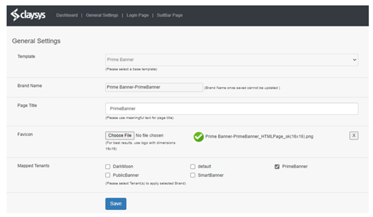The height and width of the screenshot is (217, 373).
Task: Remove the uploaded favicon with X button
Action: tap(354, 135)
